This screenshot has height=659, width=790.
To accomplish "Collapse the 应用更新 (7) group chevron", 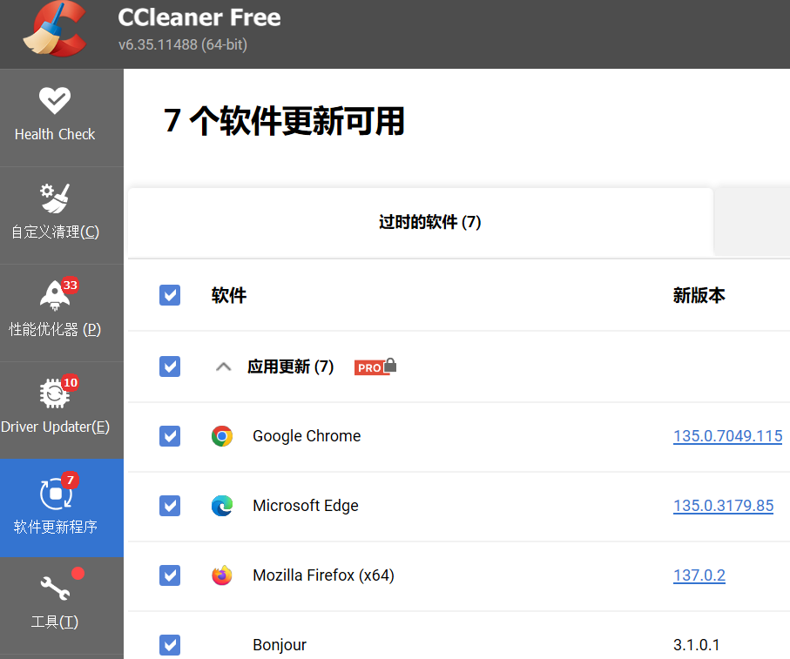I will (x=224, y=367).
